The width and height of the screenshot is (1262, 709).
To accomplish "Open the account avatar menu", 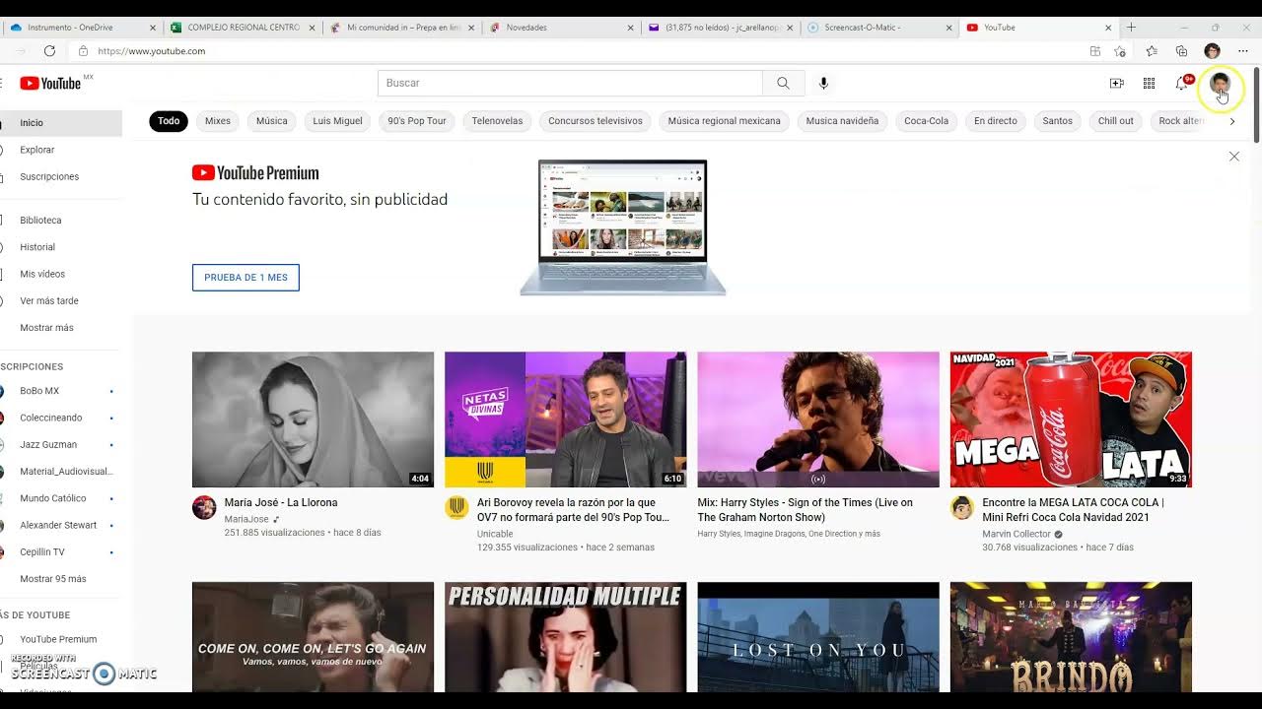I will pos(1221,84).
